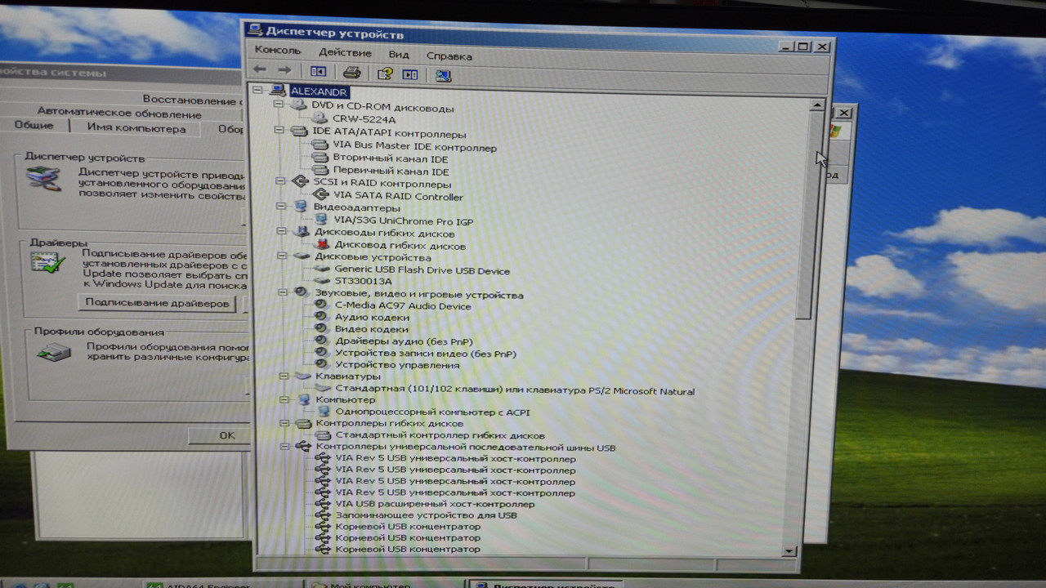
Task: Click the vertical scrollbar thumb in device tree
Action: (809, 216)
